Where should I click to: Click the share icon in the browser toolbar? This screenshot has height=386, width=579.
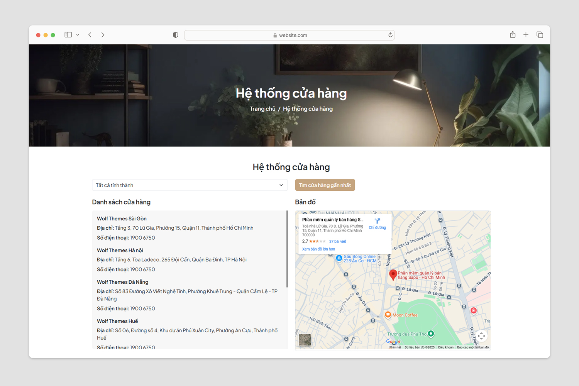512,34
